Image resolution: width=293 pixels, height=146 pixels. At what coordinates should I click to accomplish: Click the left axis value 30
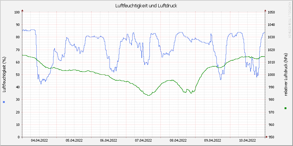pyautogui.click(x=18, y=100)
